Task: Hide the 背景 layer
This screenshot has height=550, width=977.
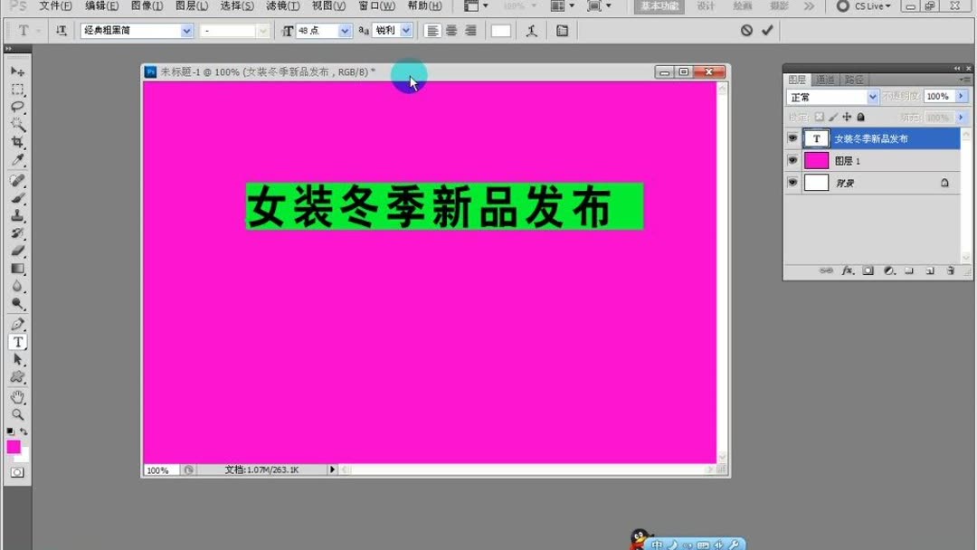Action: coord(792,182)
